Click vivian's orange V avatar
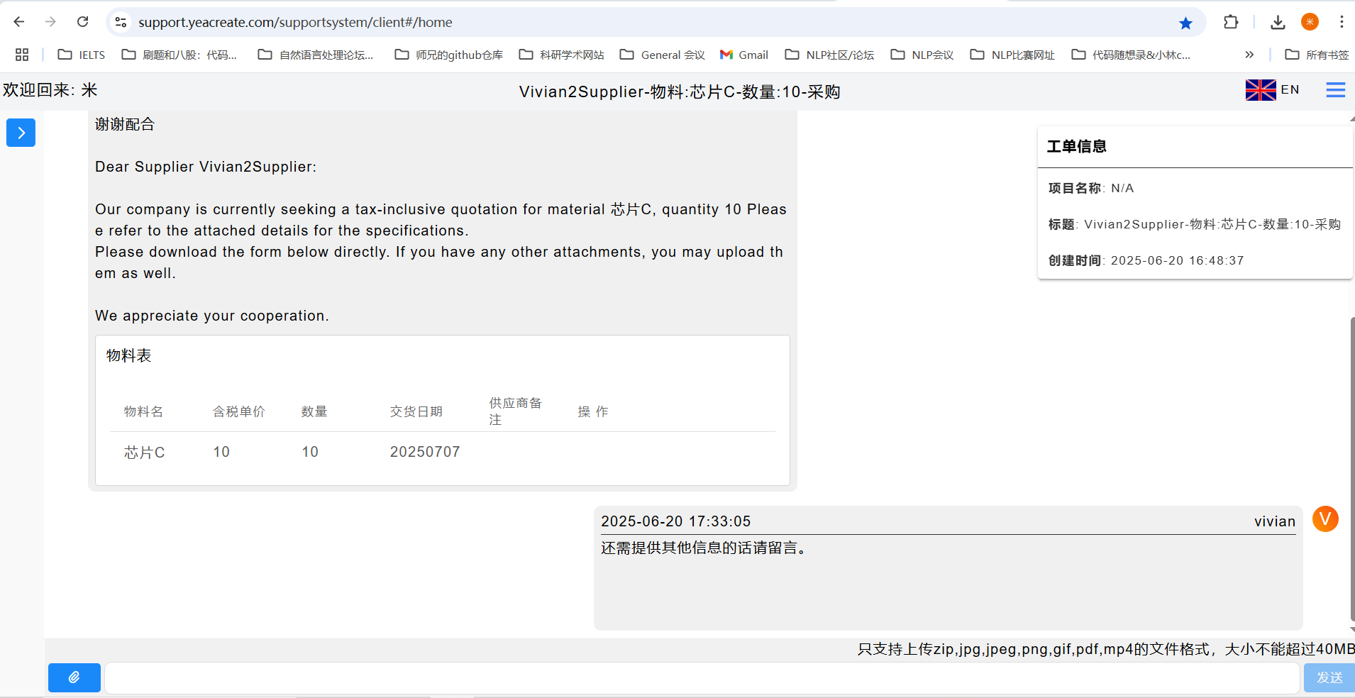This screenshot has width=1355, height=698. coord(1324,519)
